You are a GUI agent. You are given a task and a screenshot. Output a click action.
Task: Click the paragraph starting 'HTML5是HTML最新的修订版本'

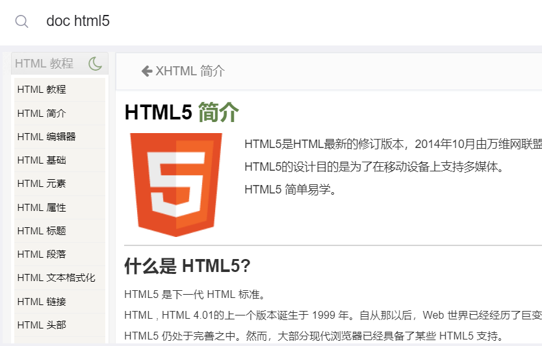pos(393,144)
